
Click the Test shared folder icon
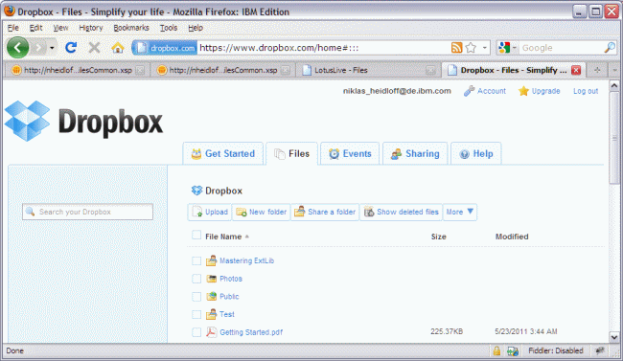pos(212,314)
